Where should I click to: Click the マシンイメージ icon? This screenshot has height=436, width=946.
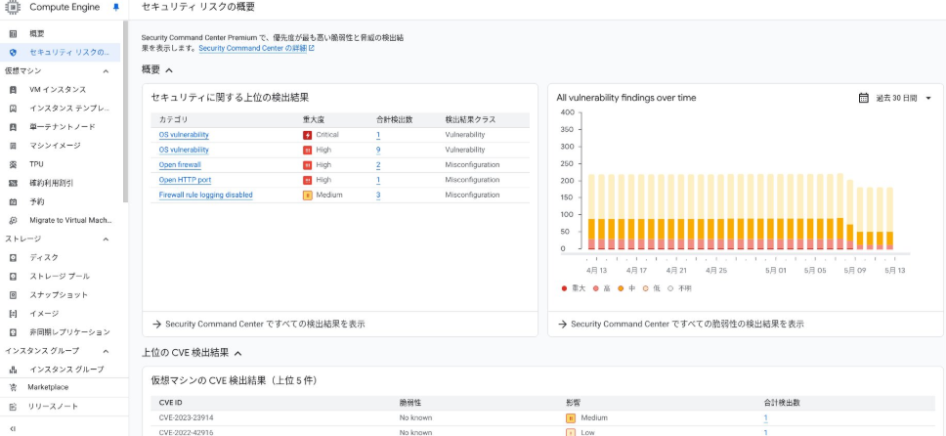(14, 146)
